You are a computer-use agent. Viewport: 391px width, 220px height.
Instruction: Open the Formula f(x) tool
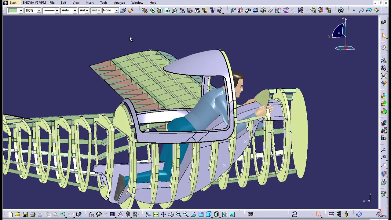pyautogui.click(x=91, y=214)
